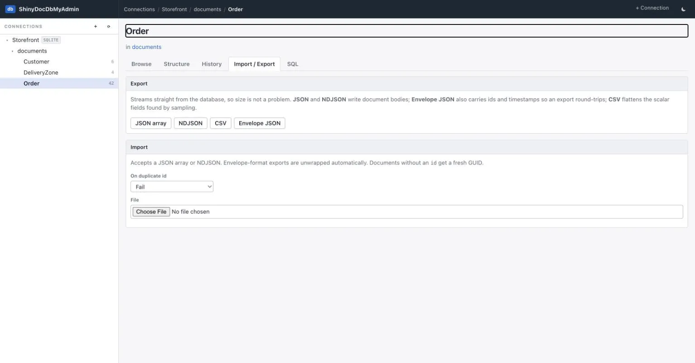Click the Order title field
This screenshot has width=695, height=363.
pos(407,31)
